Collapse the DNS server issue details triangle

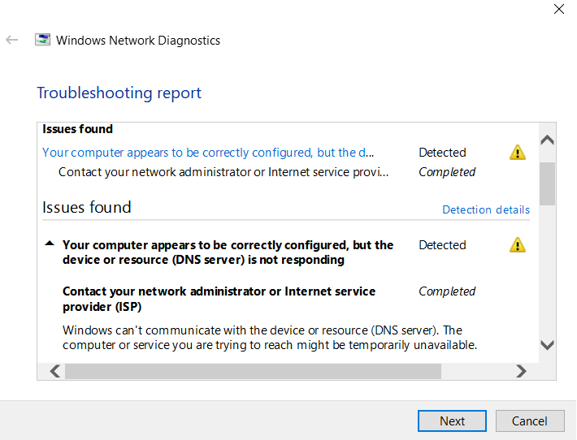[x=50, y=244]
